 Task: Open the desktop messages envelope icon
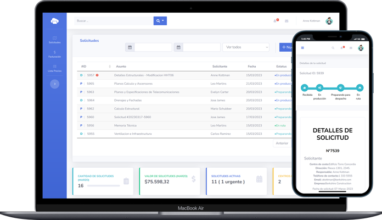pos(286,21)
